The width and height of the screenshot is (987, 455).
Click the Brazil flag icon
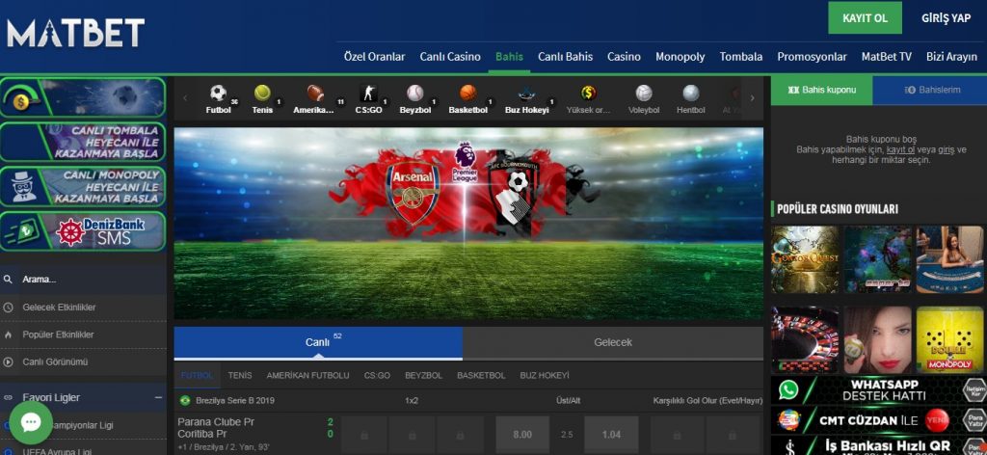pos(185,400)
